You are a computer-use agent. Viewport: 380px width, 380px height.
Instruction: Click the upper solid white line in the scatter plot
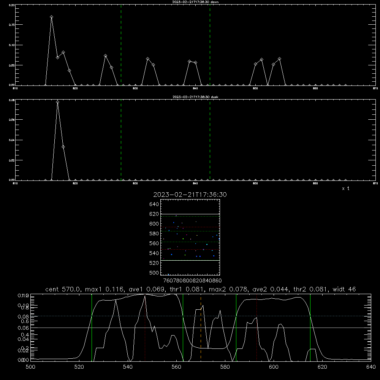(x=190, y=214)
